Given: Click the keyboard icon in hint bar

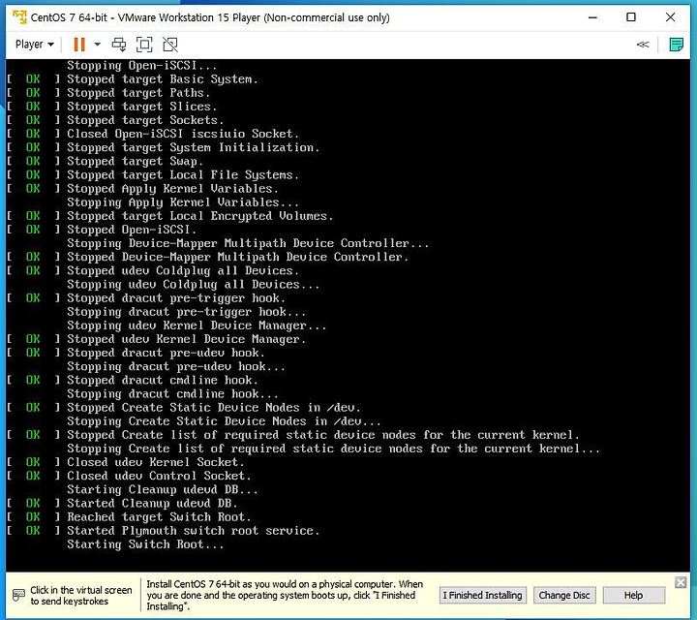Looking at the screenshot, I should pyautogui.click(x=18, y=595).
